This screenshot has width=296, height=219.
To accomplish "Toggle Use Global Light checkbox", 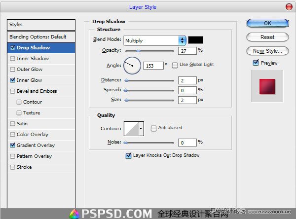I will 175,65.
